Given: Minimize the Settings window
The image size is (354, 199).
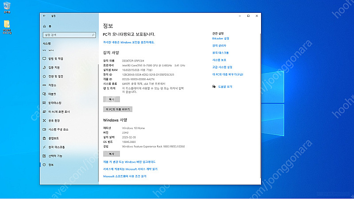Looking at the screenshot, I should (x=240, y=16).
